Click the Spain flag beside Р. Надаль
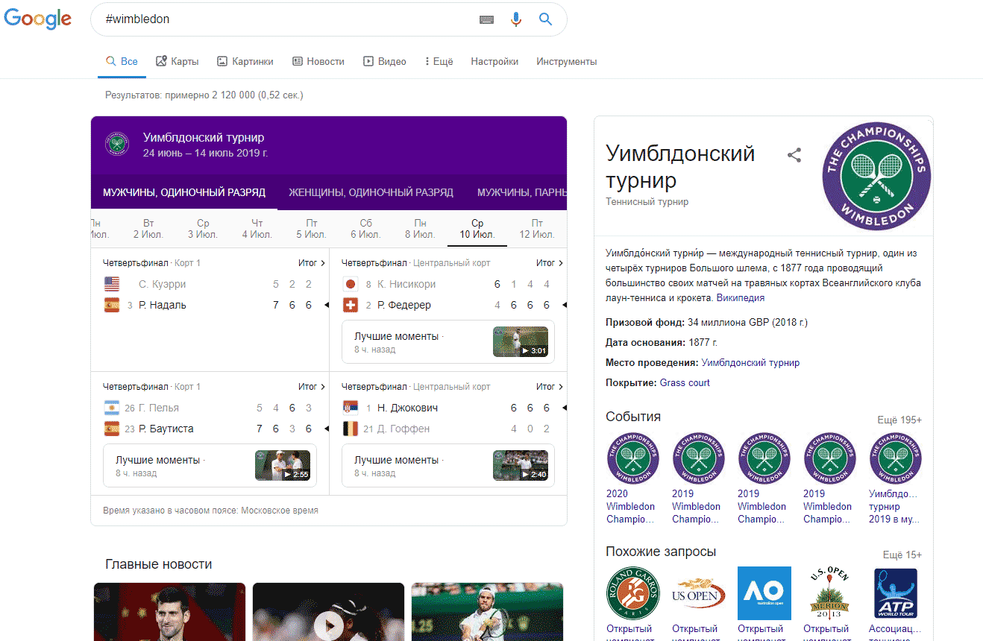 (112, 305)
